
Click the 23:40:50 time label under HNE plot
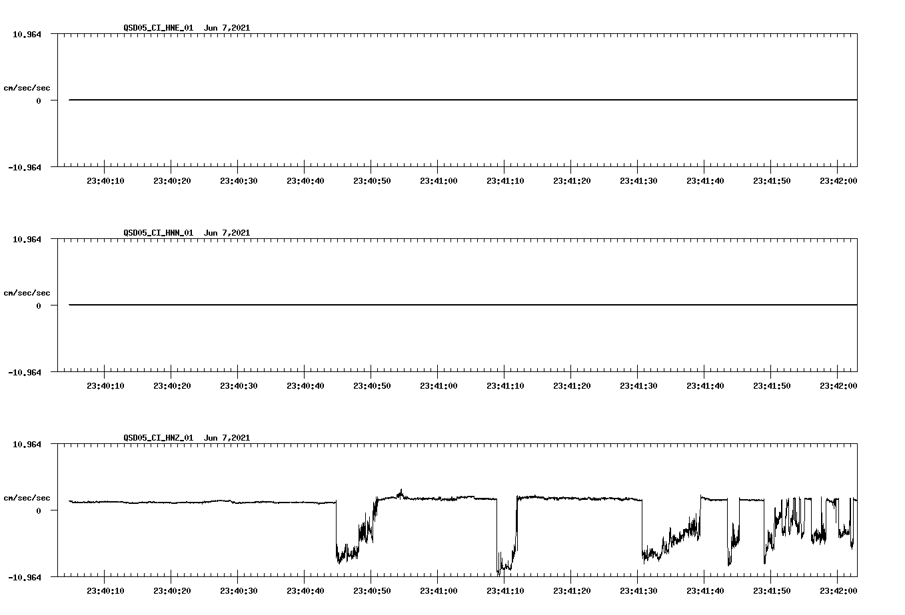[x=372, y=181]
